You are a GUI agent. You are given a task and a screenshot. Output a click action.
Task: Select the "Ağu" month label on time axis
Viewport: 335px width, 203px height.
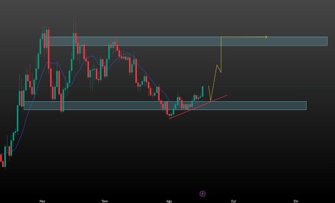tap(169, 201)
